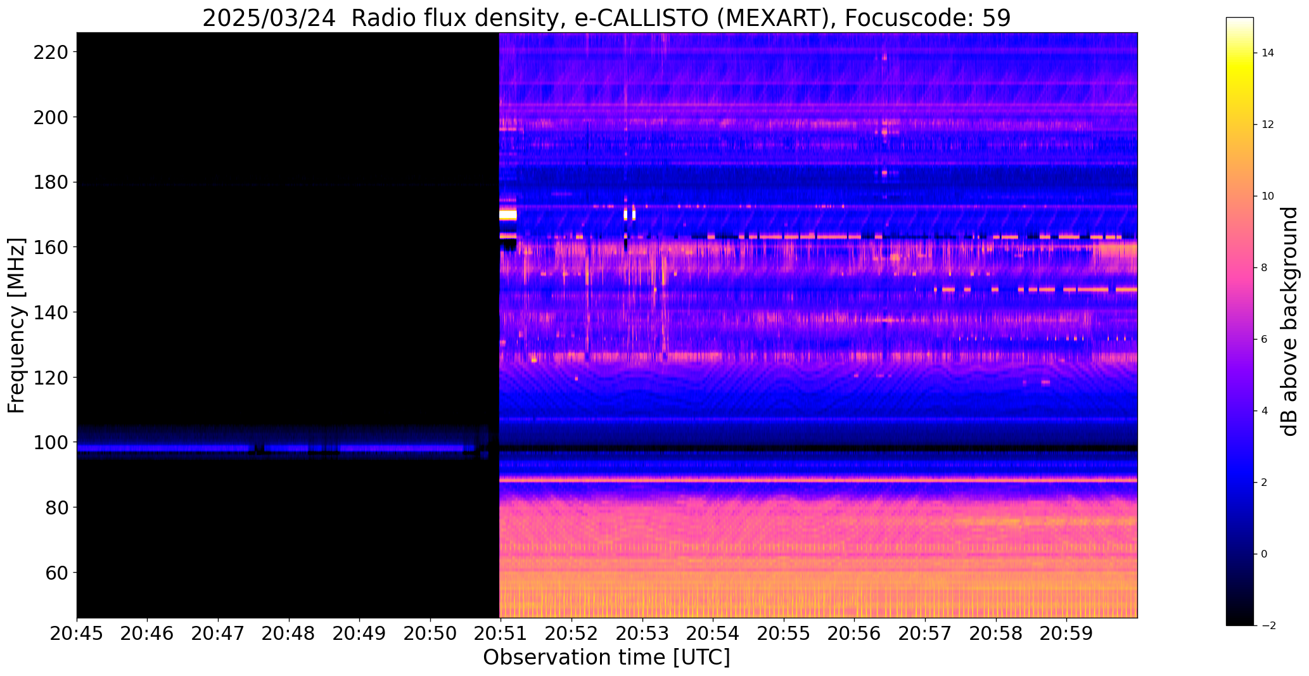Click the 20:45 time tick label
Viewport: 1309px width, 676px height.
coord(77,634)
